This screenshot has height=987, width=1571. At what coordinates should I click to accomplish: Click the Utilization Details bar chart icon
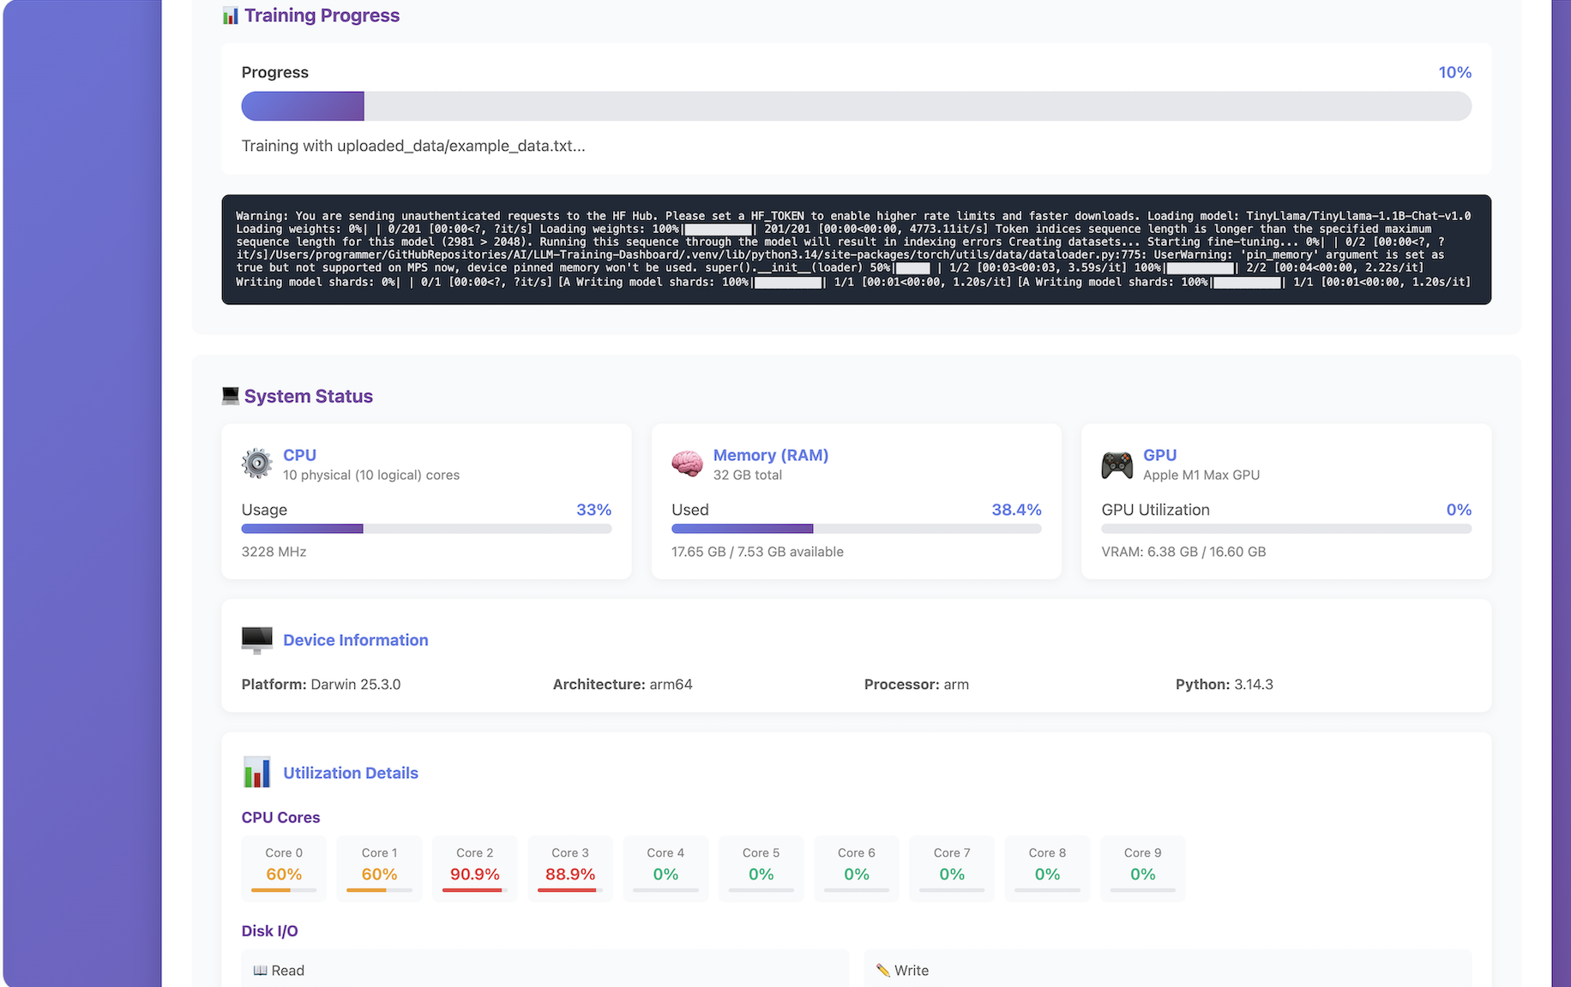256,772
